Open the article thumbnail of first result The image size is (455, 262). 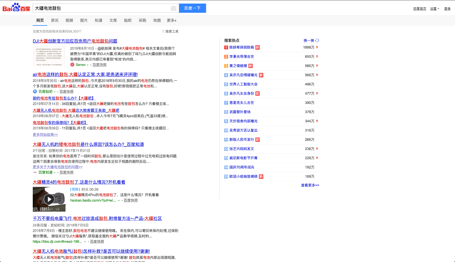click(x=49, y=56)
